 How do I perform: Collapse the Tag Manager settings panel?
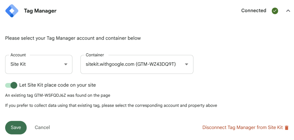click(x=288, y=11)
